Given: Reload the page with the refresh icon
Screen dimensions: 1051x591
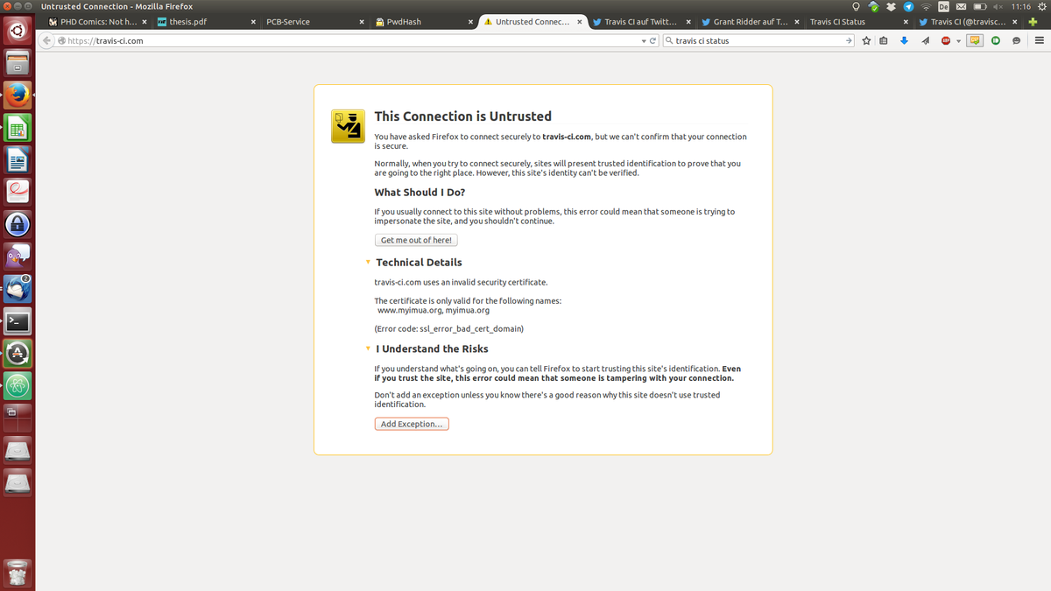Looking at the screenshot, I should 653,40.
